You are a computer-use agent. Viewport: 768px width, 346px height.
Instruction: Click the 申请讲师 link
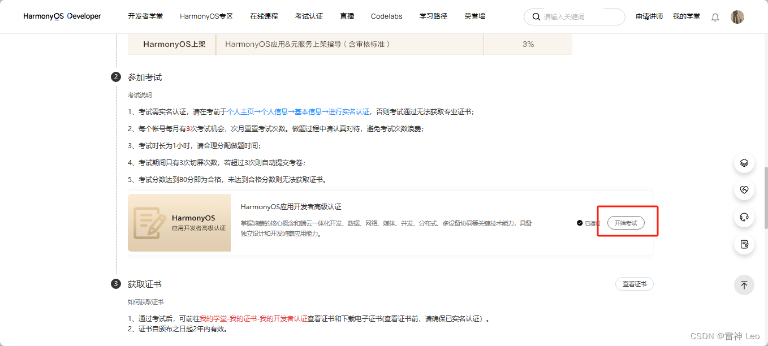(x=649, y=17)
